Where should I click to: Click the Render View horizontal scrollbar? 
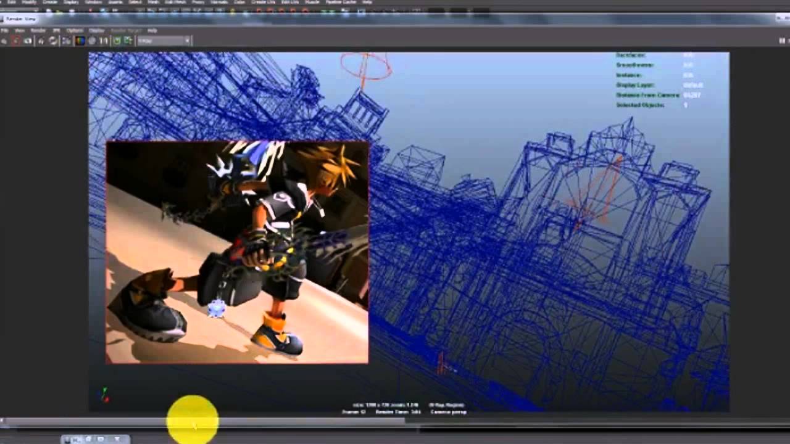point(204,422)
